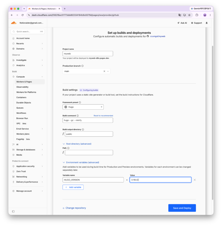Open a new browser tab with plus
This screenshot has width=222, height=226.
[x=65, y=9]
